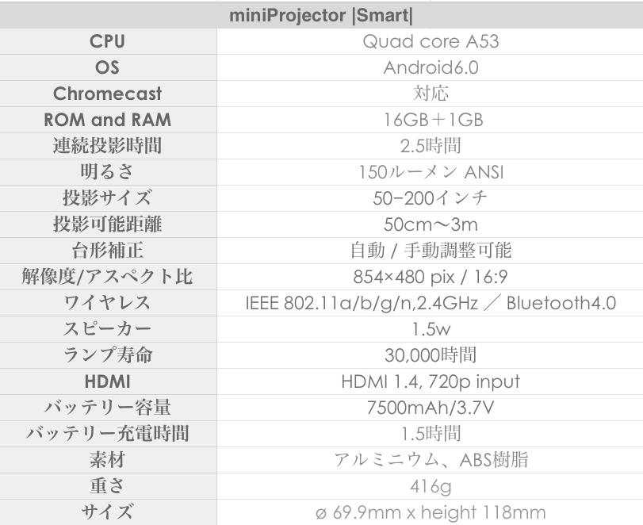Click the 854×480 pix / 16:9 value
The image size is (643, 525).
[431, 277]
